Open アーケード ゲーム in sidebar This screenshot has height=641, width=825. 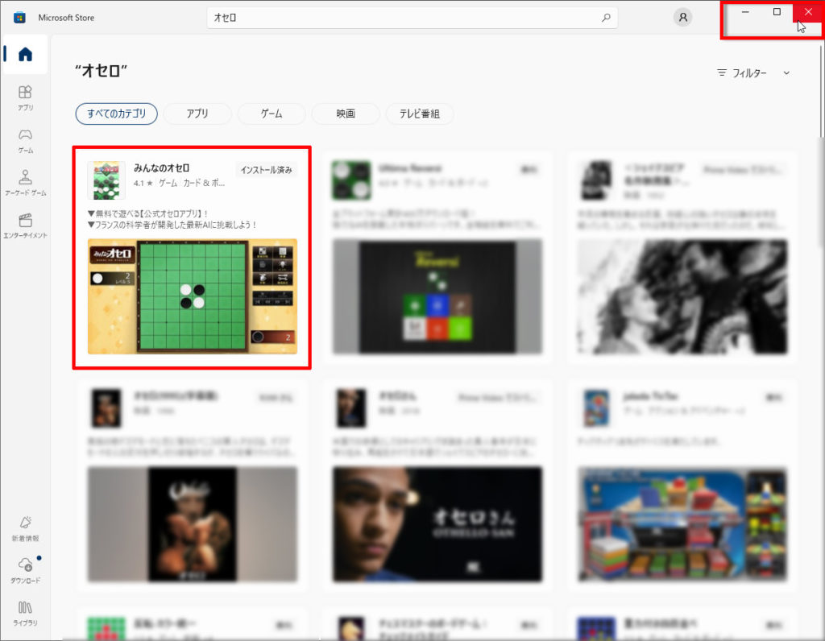coord(25,182)
